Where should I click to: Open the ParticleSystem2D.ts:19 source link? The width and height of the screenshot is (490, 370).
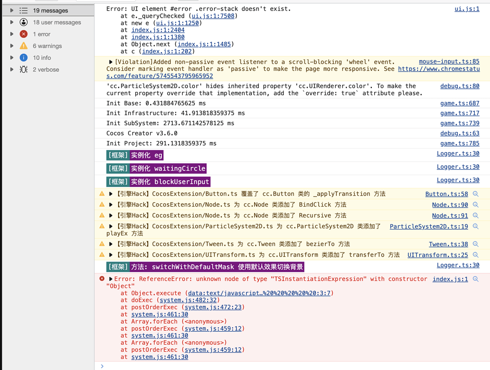click(x=429, y=226)
